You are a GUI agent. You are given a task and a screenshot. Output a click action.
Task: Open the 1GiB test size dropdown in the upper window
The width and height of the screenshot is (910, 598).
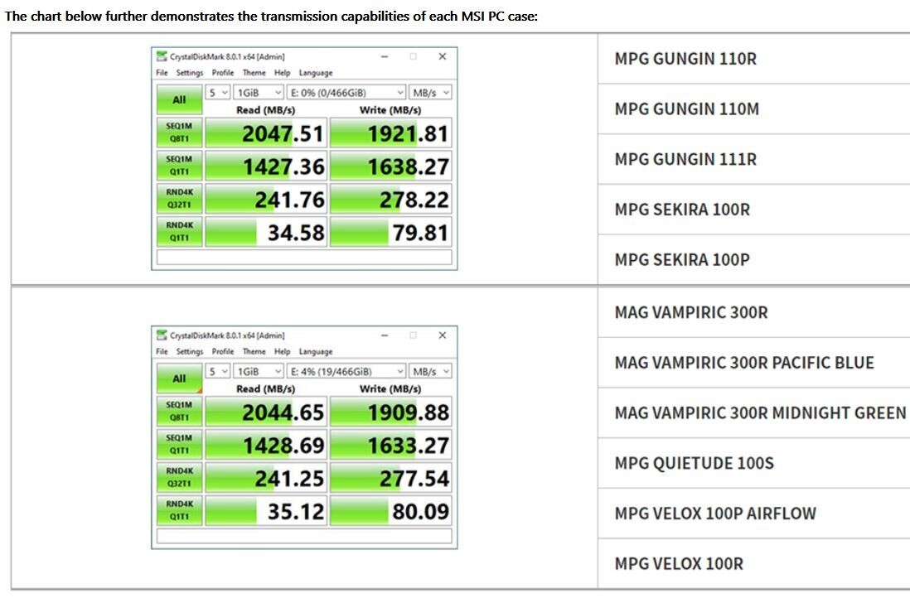(259, 92)
